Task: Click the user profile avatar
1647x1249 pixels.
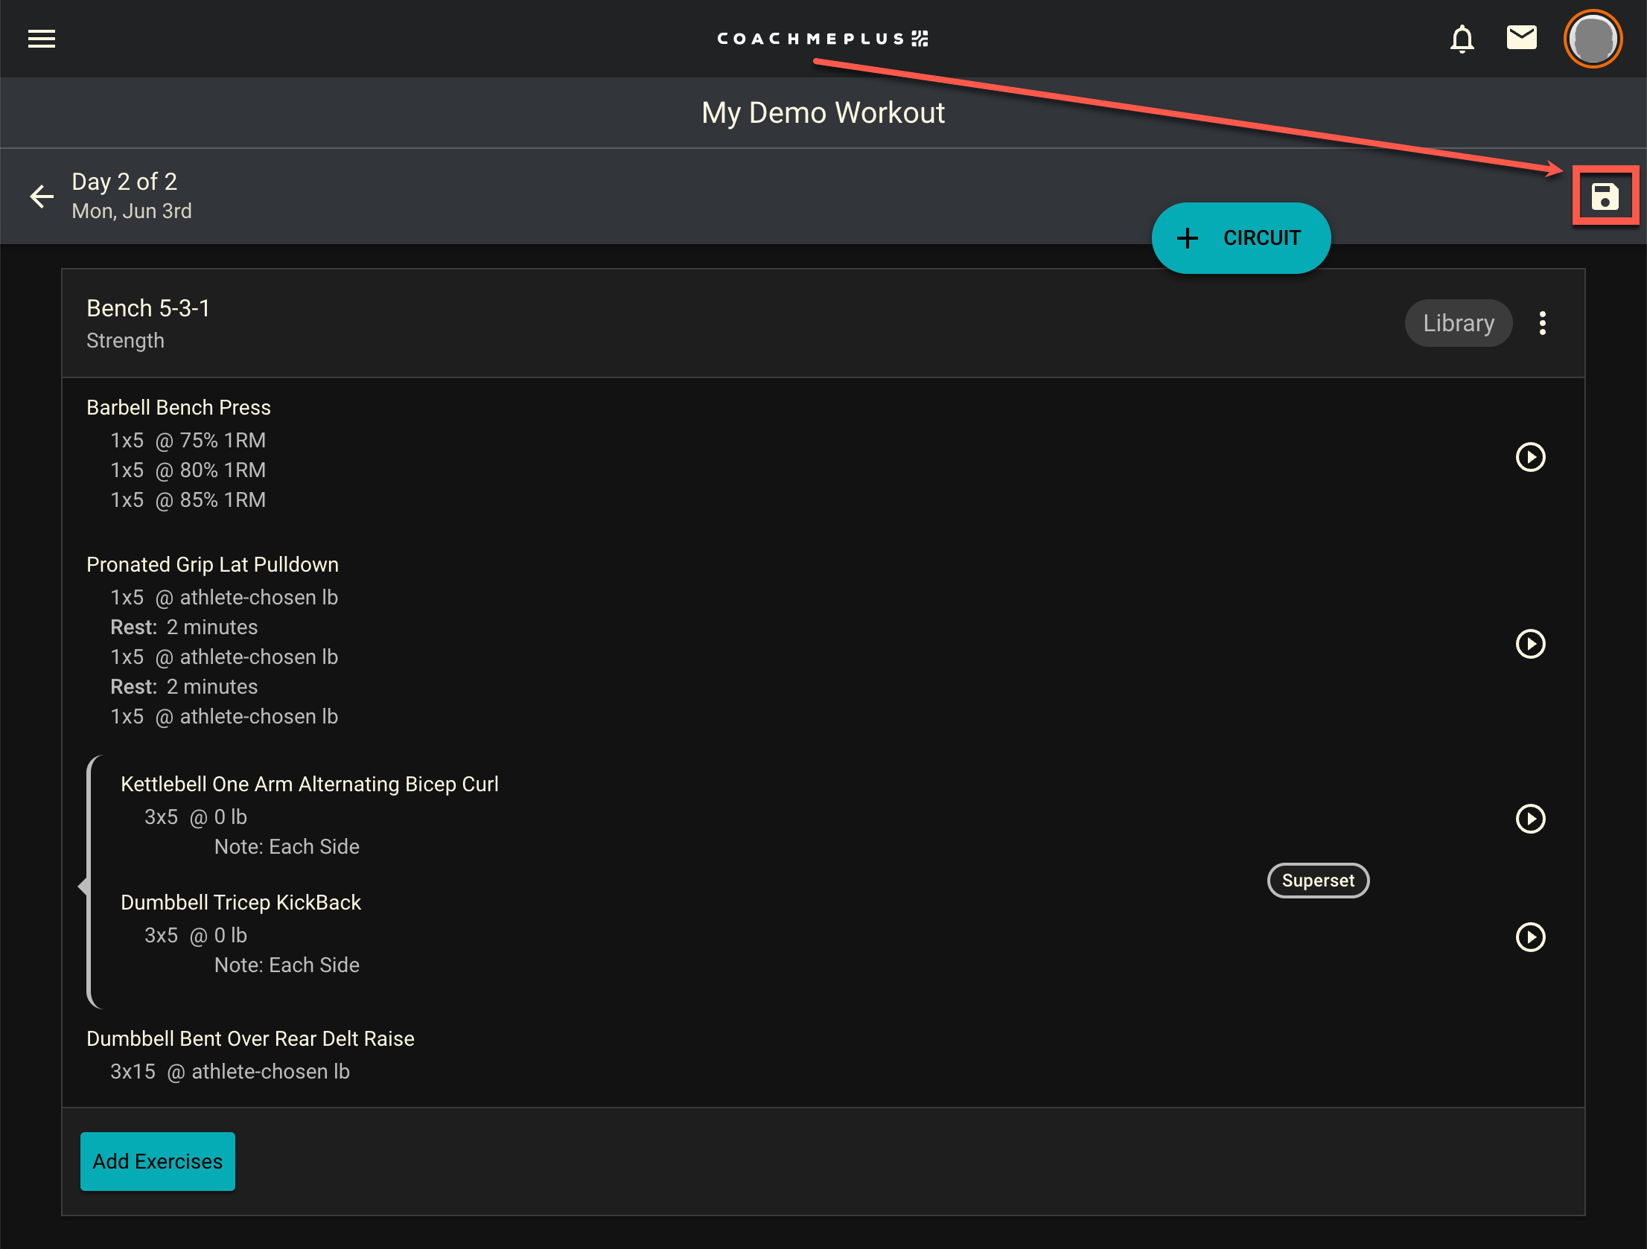Action: [x=1593, y=39]
